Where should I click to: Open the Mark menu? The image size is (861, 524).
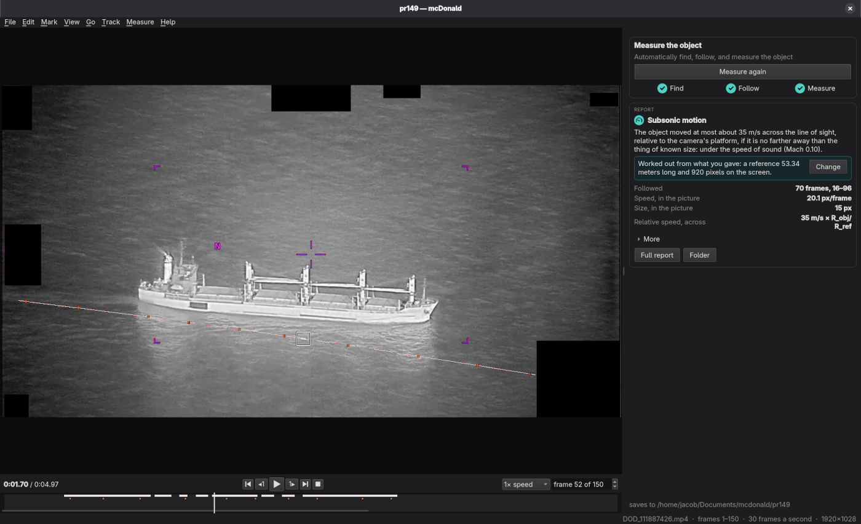(x=49, y=22)
